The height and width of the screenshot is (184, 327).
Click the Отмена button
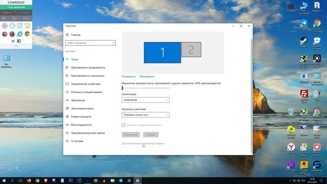click(151, 134)
